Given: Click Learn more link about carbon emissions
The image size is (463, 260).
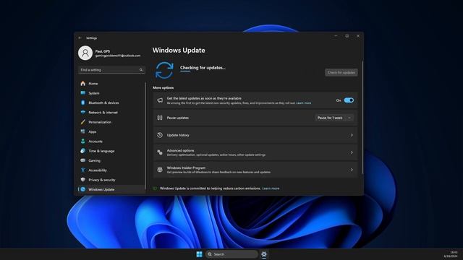Looking at the screenshot, I should click(x=271, y=188).
